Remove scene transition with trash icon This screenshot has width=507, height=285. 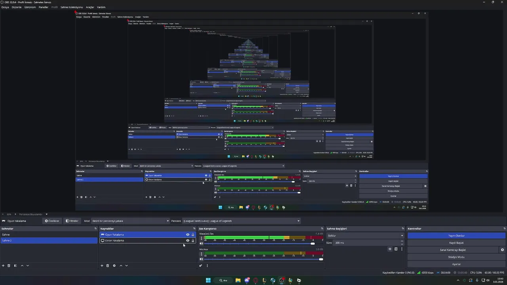(396, 249)
